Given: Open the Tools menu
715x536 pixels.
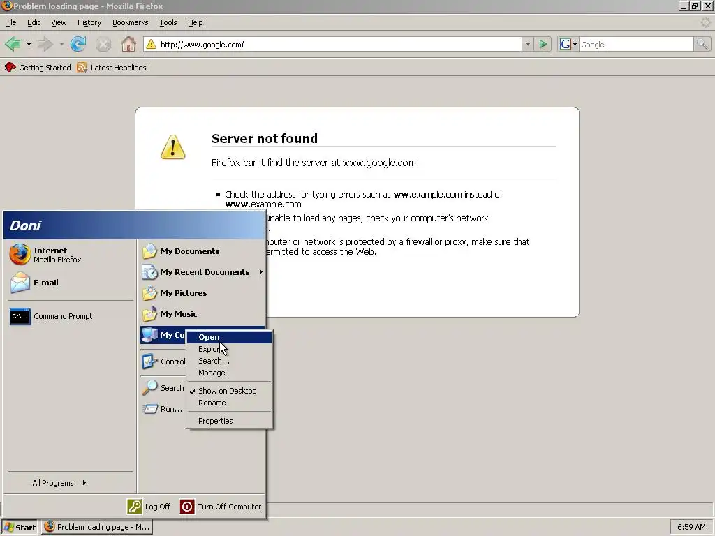Looking at the screenshot, I should click(x=168, y=22).
